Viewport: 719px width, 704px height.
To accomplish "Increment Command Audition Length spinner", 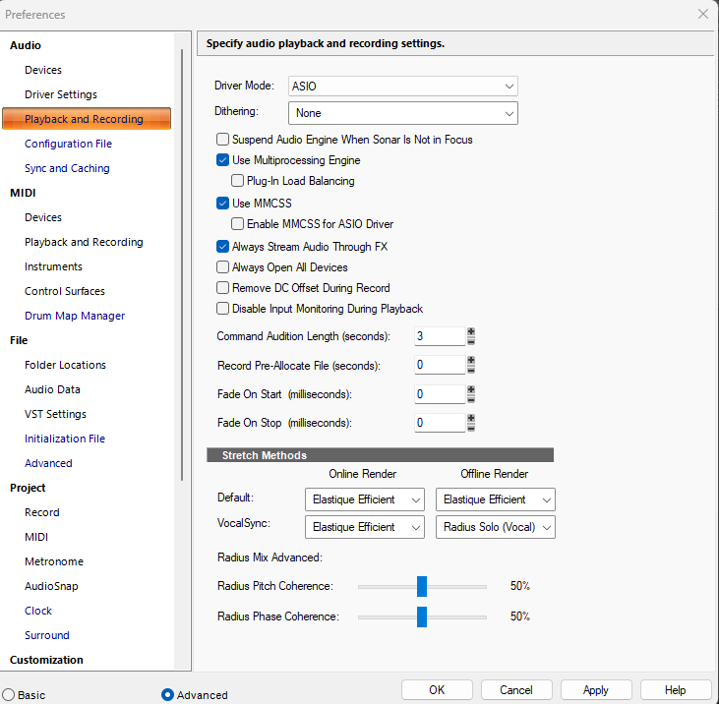I will click(x=470, y=331).
